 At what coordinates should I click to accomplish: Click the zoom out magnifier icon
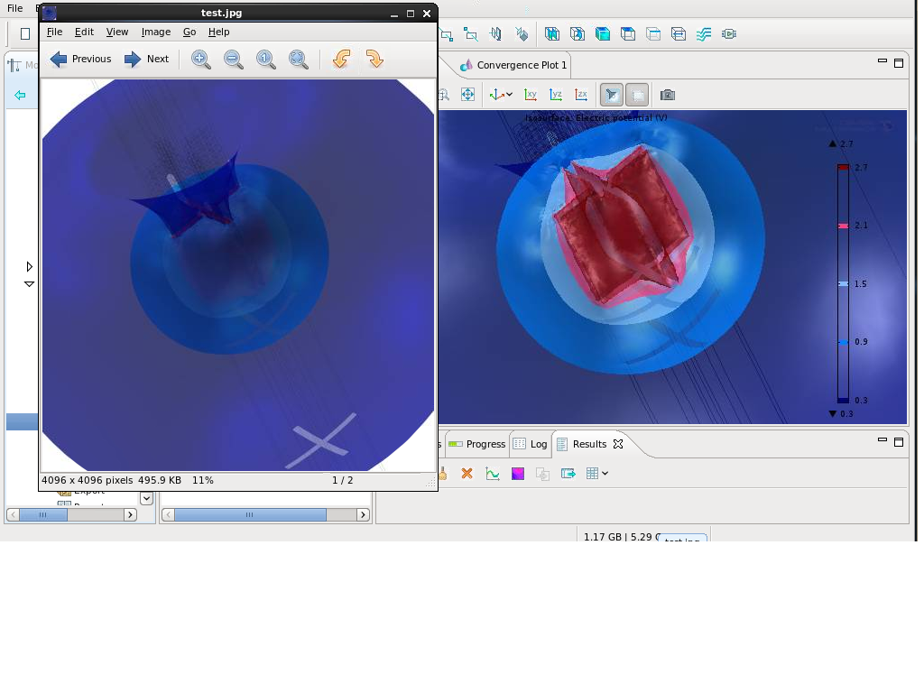coord(234,60)
